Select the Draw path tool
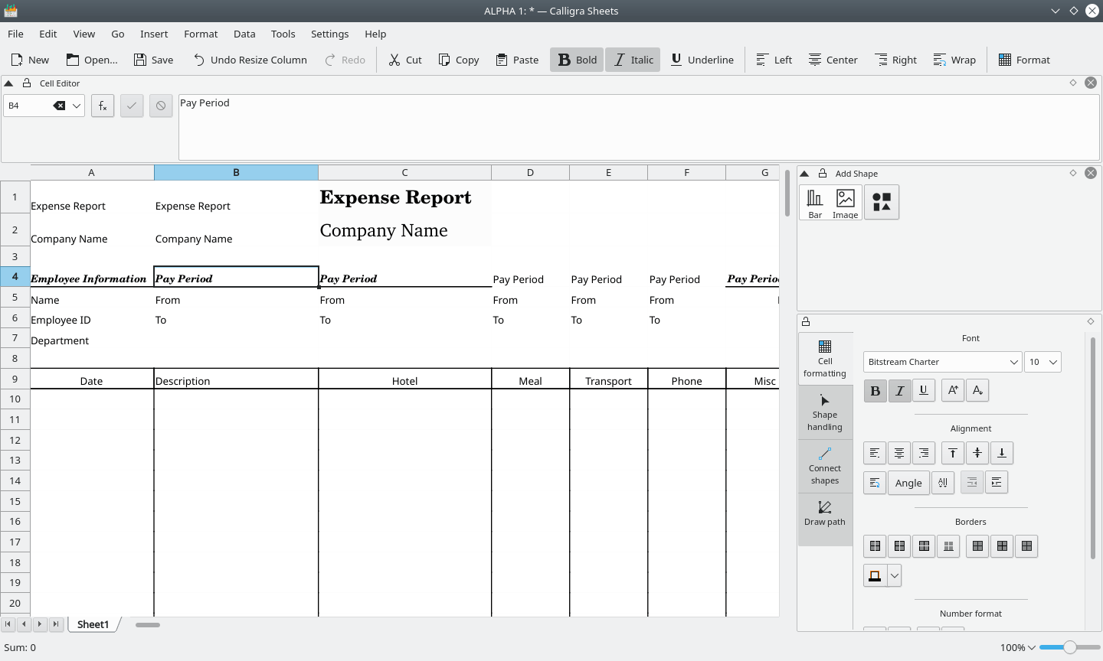The width and height of the screenshot is (1103, 661). tap(825, 513)
